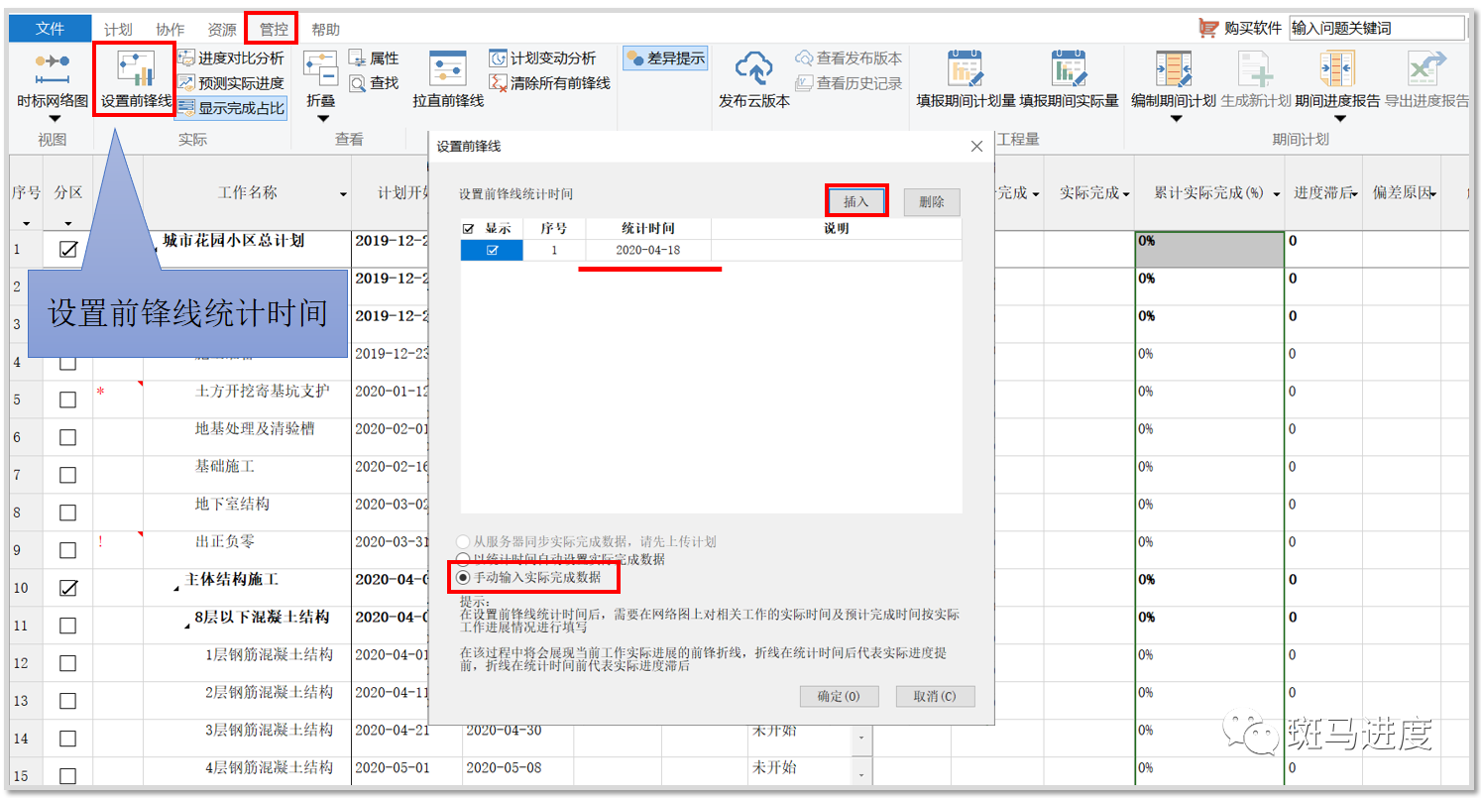This screenshot has height=798, width=1481.
Task: Toggle 分区 checkbox for 出正负零 row
Action: (67, 551)
